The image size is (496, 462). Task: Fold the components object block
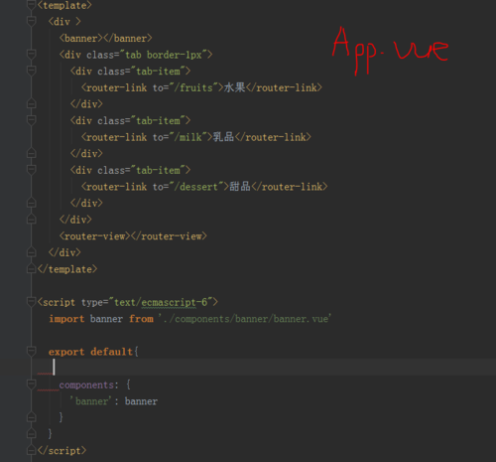pyautogui.click(x=31, y=385)
